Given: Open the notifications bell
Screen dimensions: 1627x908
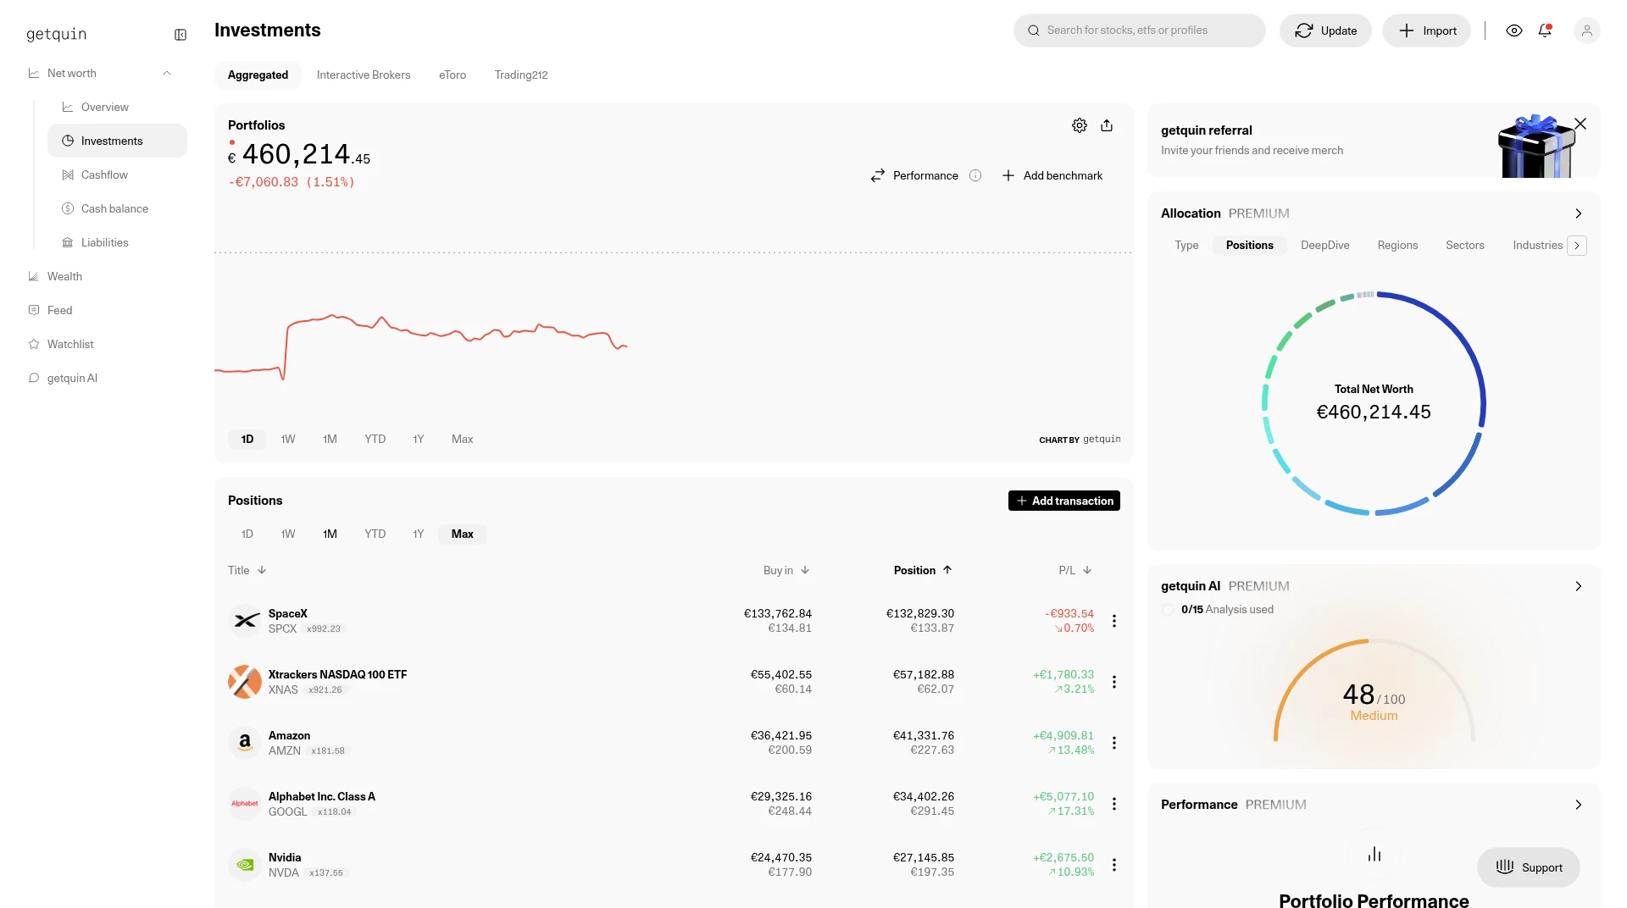Looking at the screenshot, I should [1546, 30].
